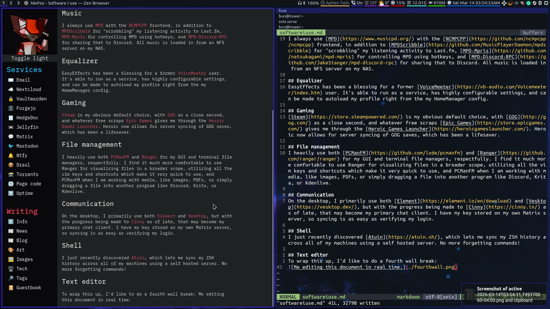The height and width of the screenshot is (309, 550).
Task: Click the Aphex Twin now-playing module
Action: coord(335,3)
